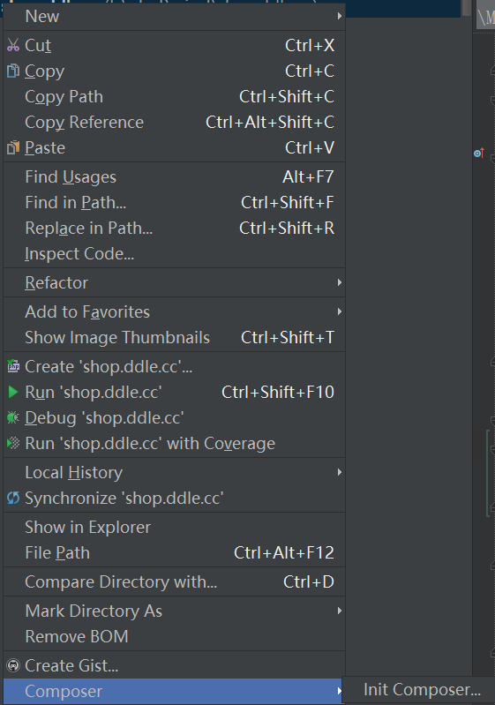This screenshot has width=495, height=705.
Task: Click the override marker in editor gutter
Action: 479,153
